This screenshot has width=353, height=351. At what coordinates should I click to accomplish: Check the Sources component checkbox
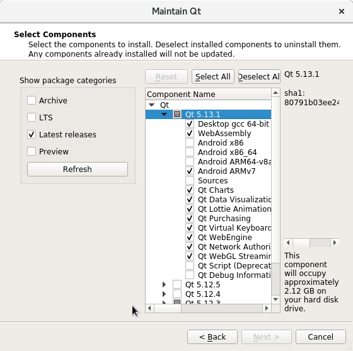coord(190,180)
